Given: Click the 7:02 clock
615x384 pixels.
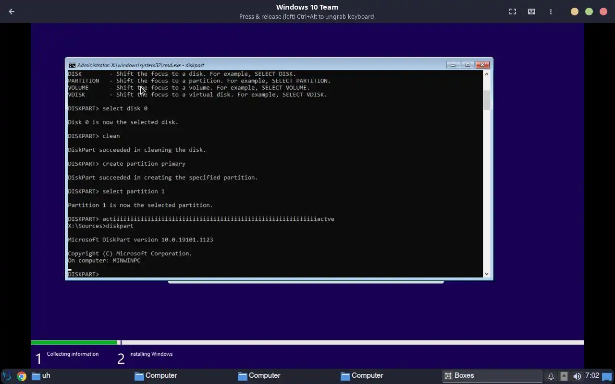Looking at the screenshot, I should [x=592, y=376].
